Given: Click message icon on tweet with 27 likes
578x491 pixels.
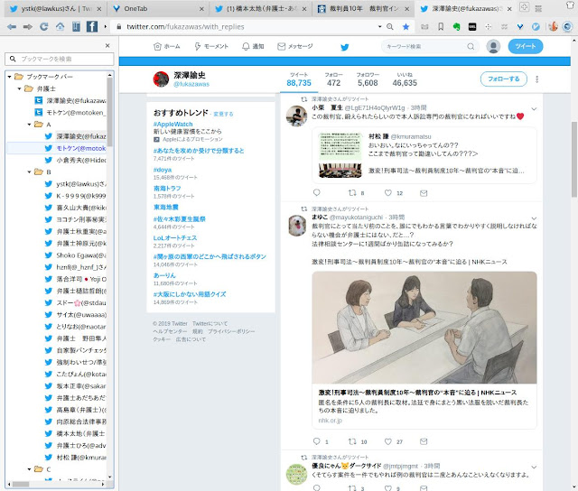Looking at the screenshot, I should tap(424, 441).
